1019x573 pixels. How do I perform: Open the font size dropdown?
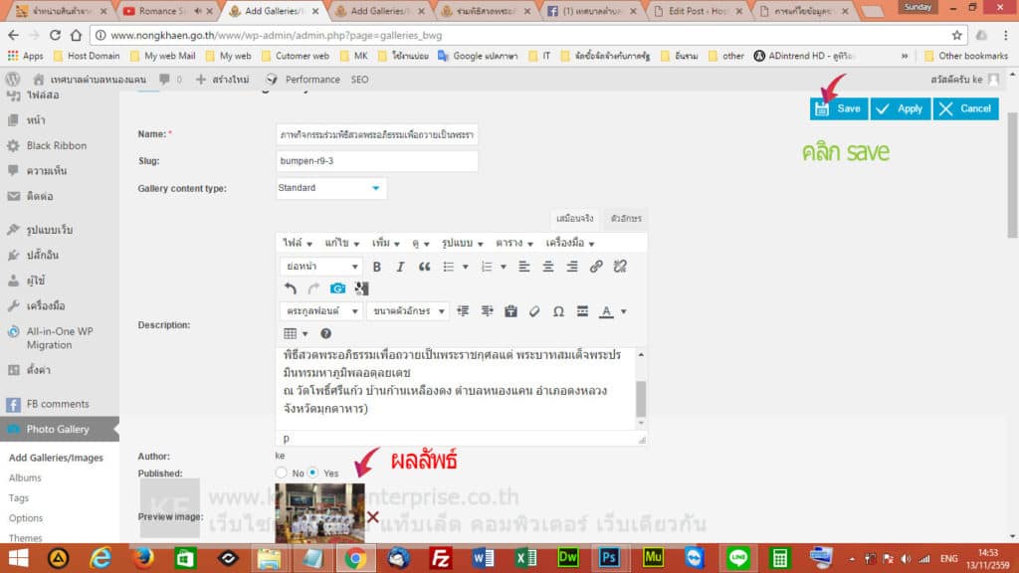(408, 310)
